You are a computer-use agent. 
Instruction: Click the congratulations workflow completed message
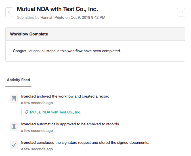(x=67, y=51)
